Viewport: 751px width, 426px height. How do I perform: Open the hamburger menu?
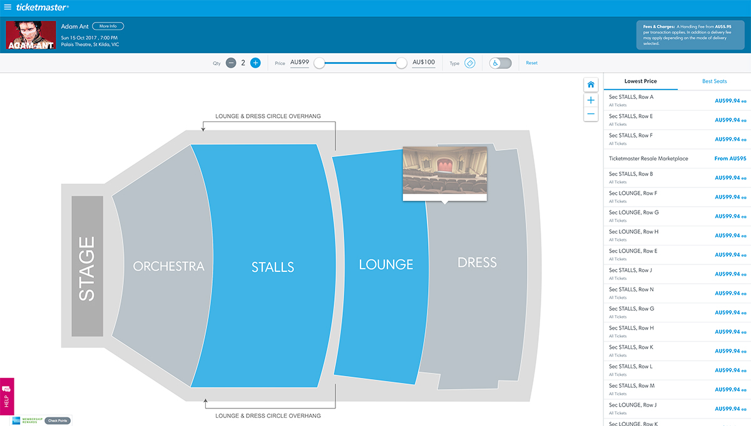(8, 8)
